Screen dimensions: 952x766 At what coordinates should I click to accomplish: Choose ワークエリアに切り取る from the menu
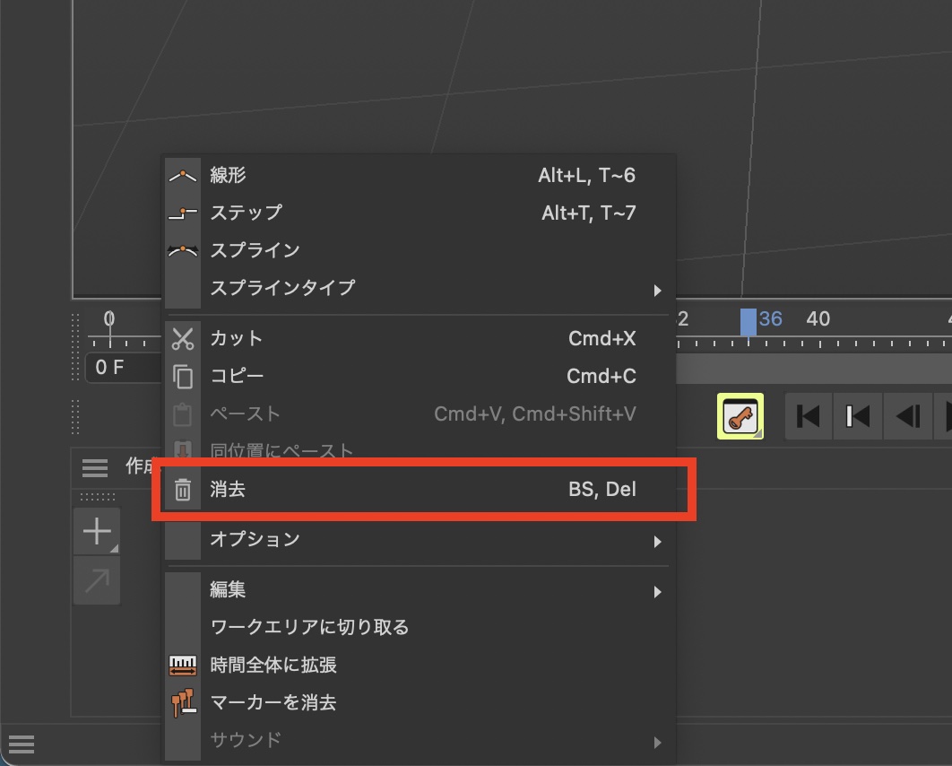[x=309, y=627]
